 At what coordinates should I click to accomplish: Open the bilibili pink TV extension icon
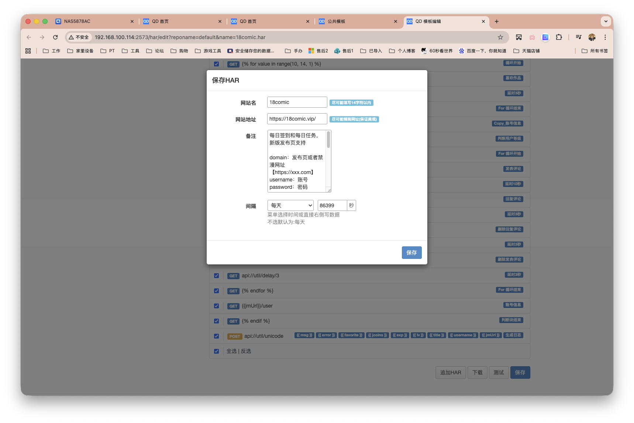(x=532, y=37)
